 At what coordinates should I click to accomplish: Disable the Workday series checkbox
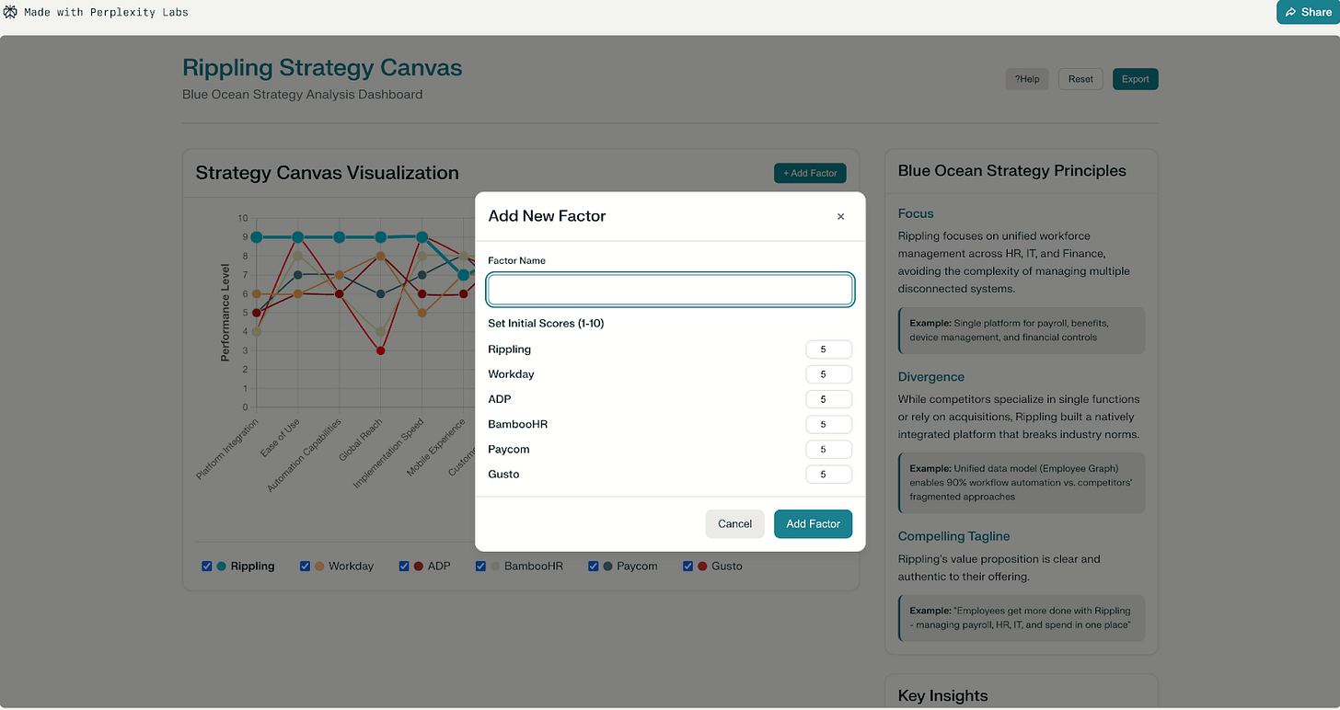(x=306, y=566)
